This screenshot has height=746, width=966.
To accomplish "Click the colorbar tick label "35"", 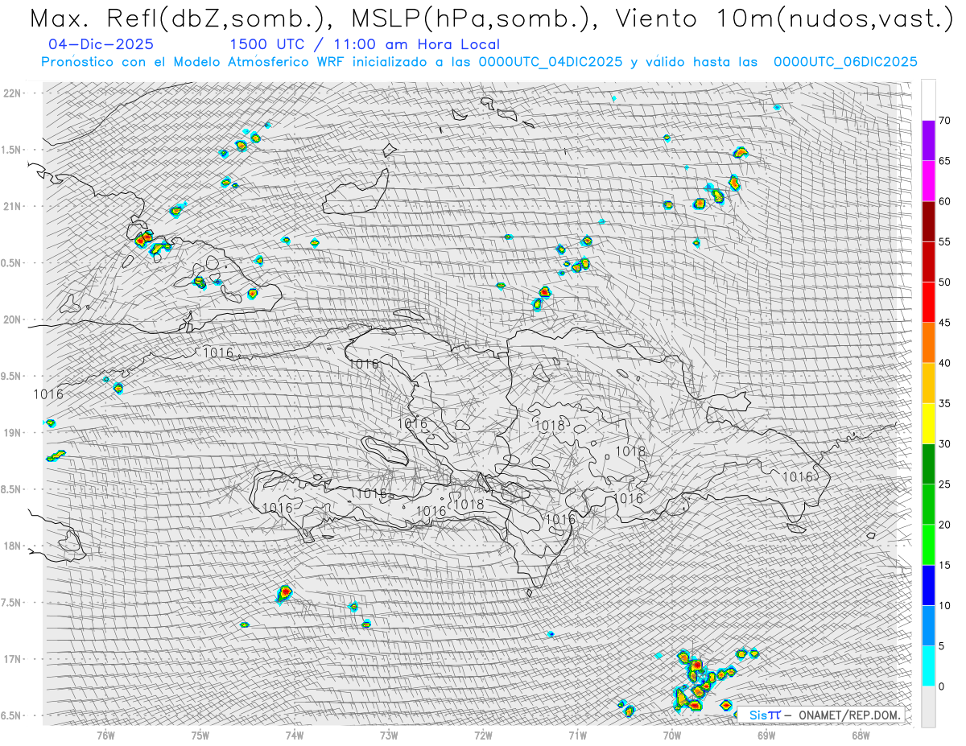I will click(945, 403).
